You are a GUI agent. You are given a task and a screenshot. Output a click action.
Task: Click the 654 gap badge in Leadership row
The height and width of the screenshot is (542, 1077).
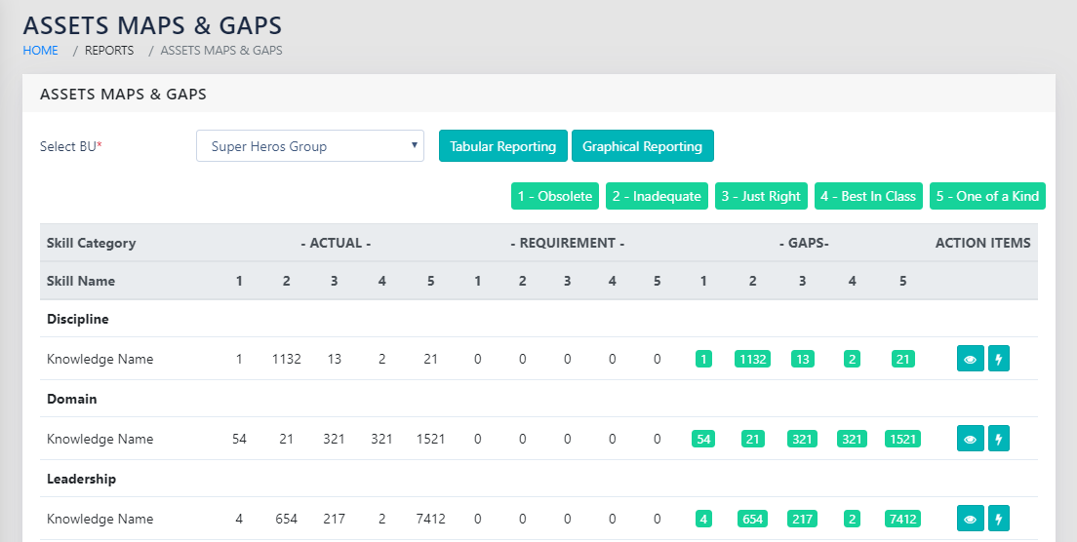click(x=752, y=519)
